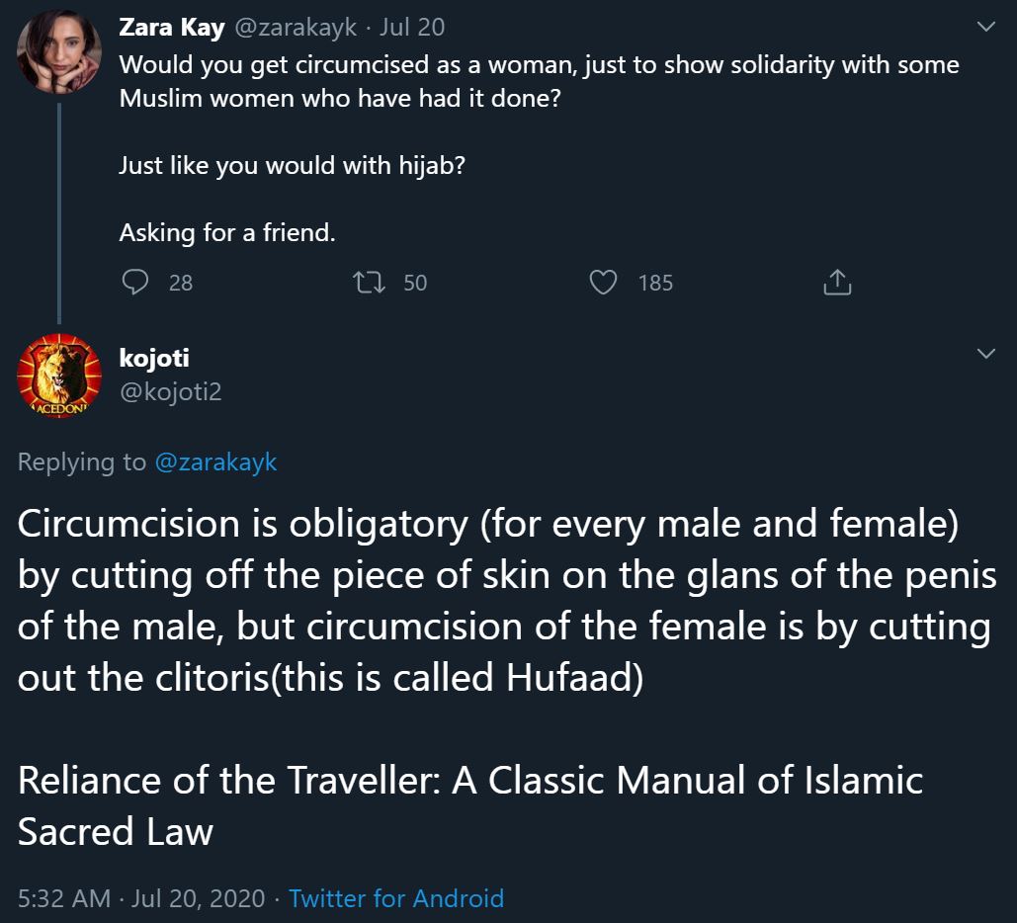Like the tweet with the heart icon
The width and height of the screenshot is (1017, 923).
pyautogui.click(x=603, y=283)
